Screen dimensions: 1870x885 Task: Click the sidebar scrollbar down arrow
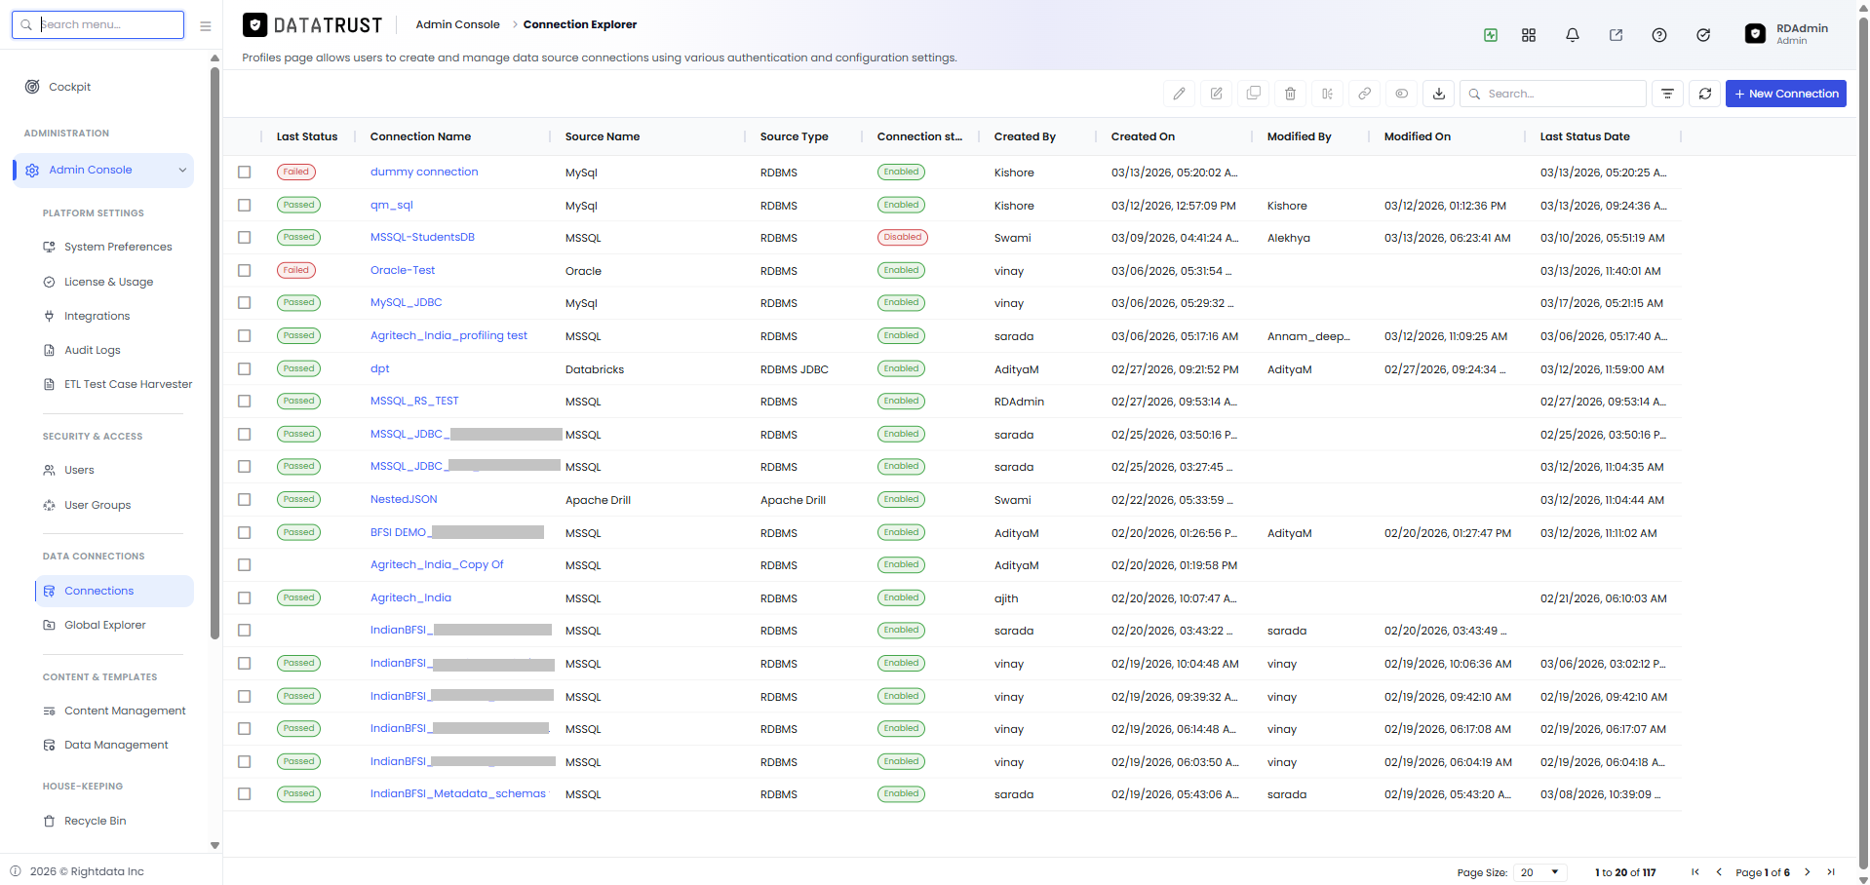point(214,846)
